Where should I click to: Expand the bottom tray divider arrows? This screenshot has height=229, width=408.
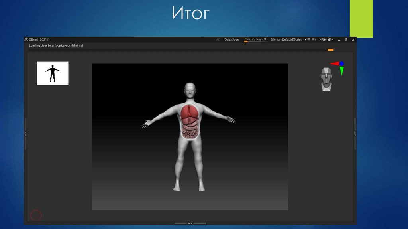pos(190,223)
